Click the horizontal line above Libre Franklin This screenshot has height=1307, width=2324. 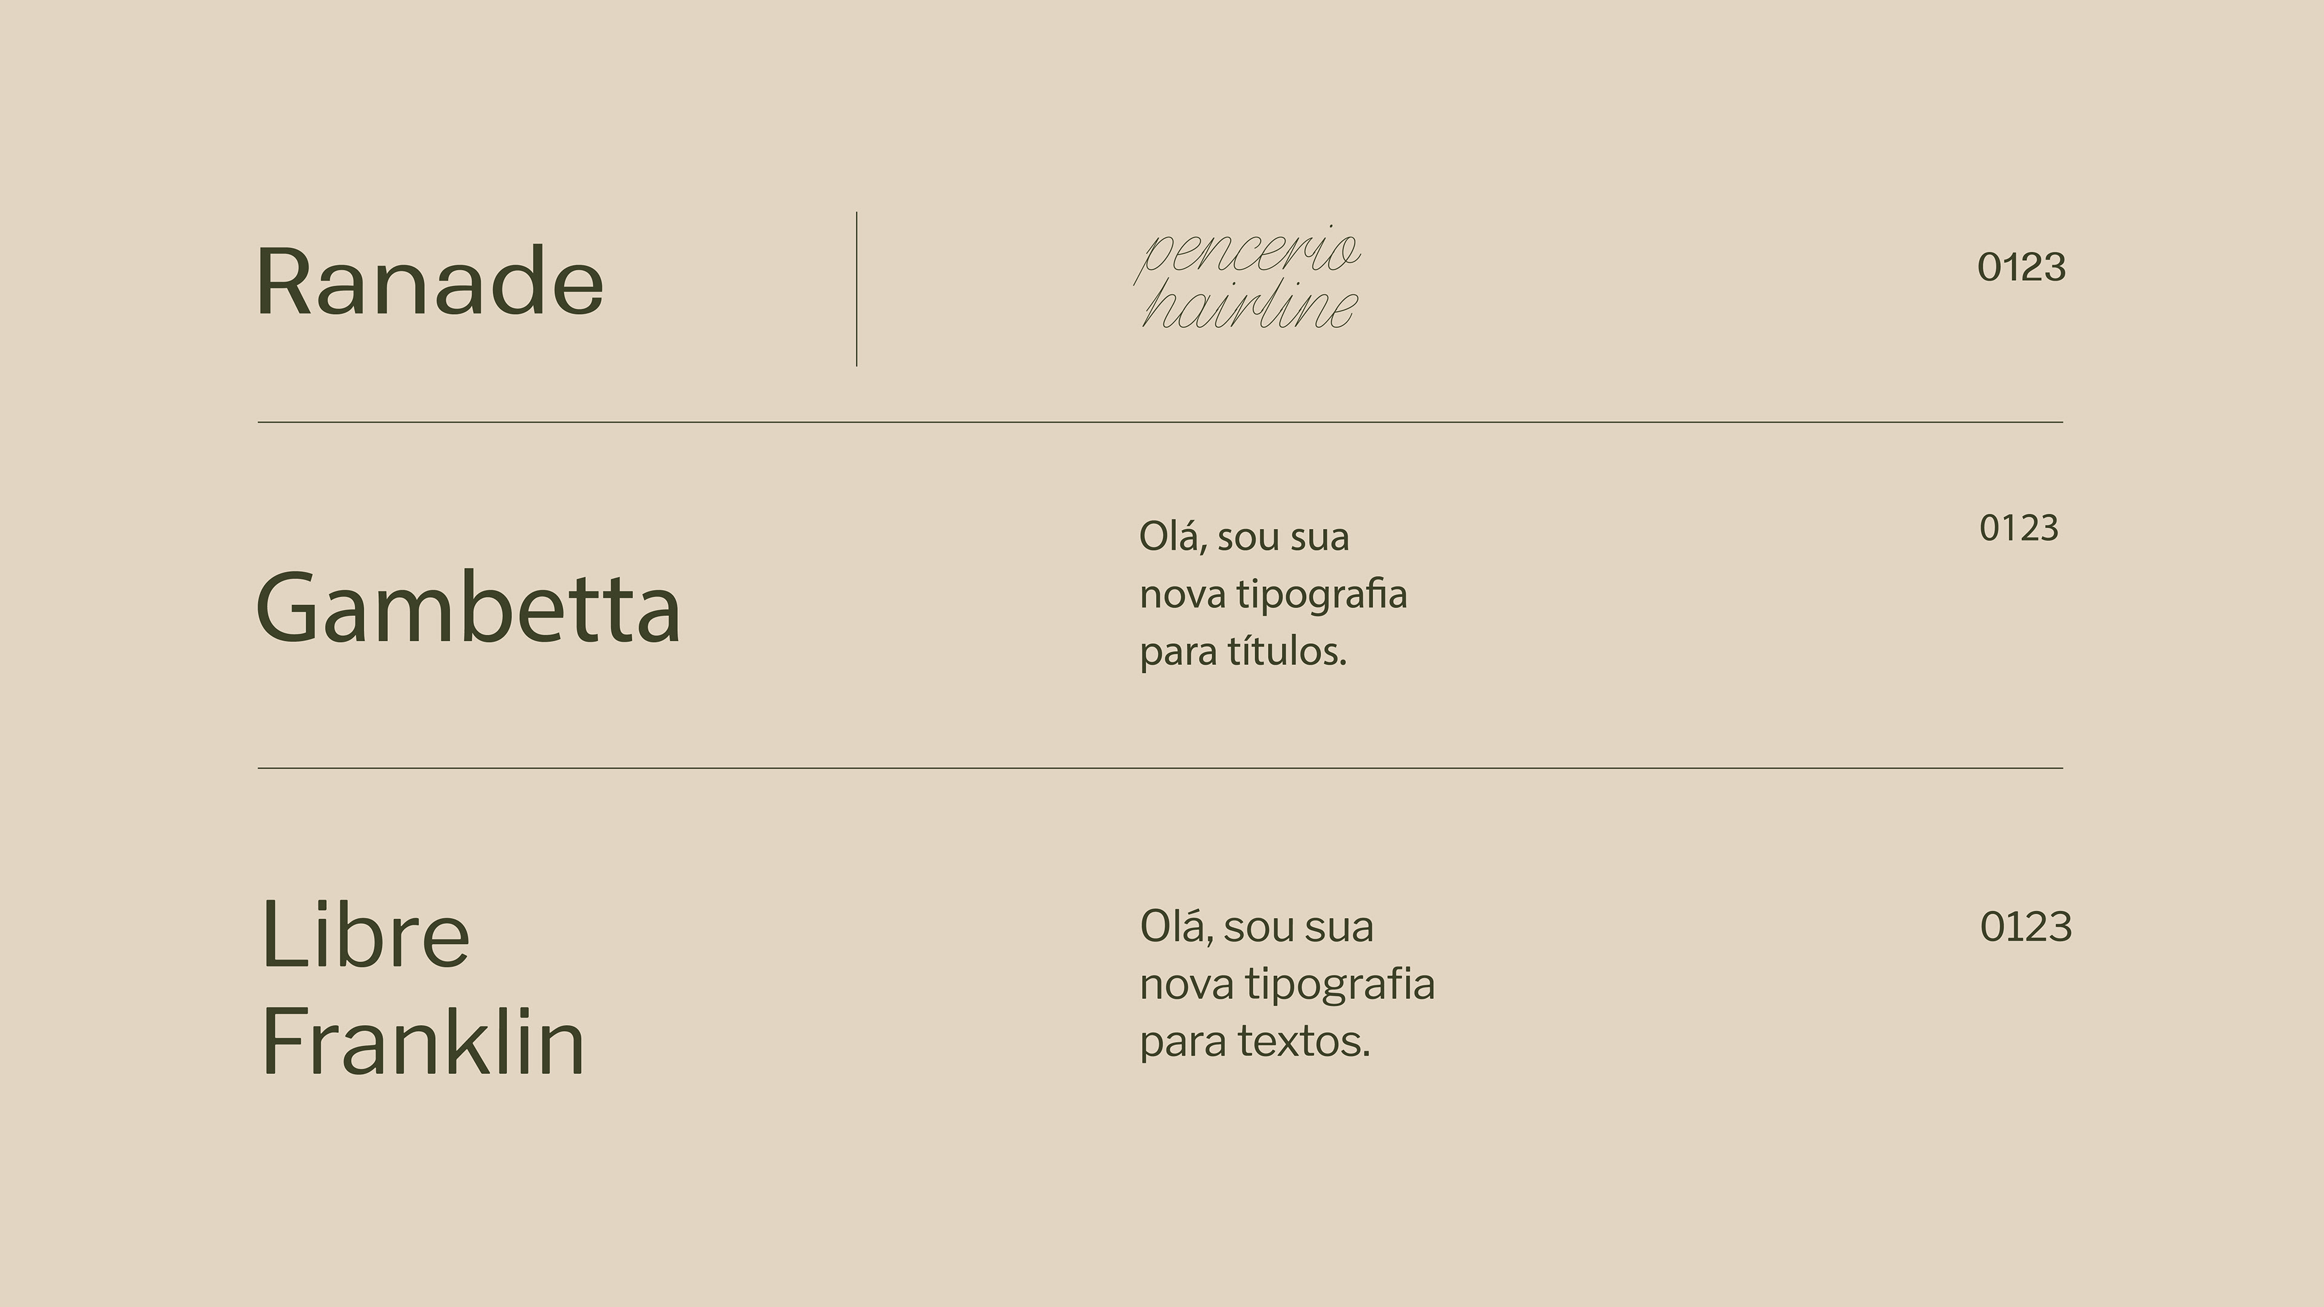click(1160, 768)
